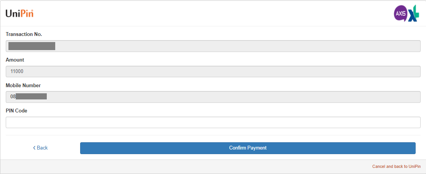Click the PIN Code label text
The image size is (426, 174).
(16, 111)
